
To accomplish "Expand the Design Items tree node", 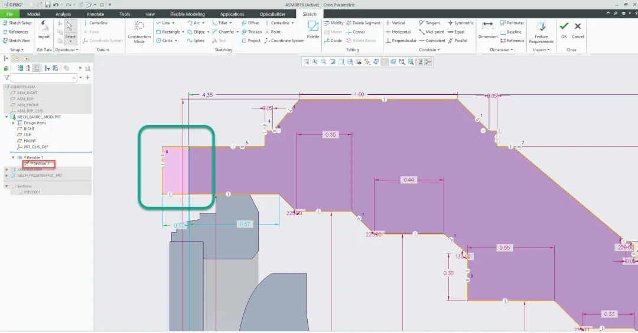I will click(x=14, y=123).
